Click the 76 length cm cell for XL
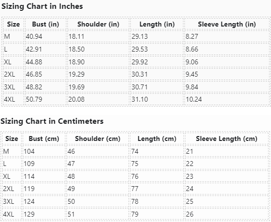 tap(135, 176)
